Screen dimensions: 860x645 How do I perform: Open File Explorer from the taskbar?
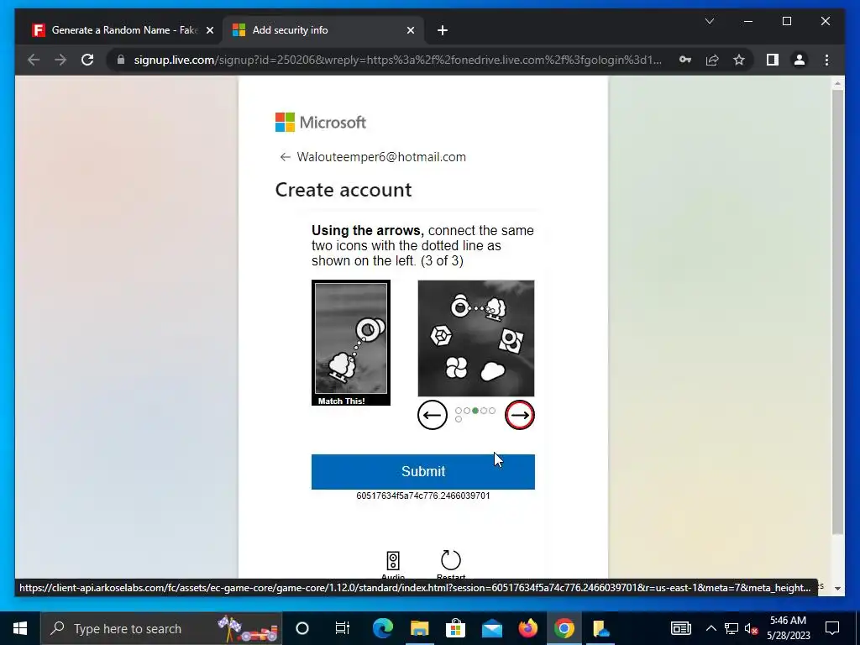tap(420, 628)
